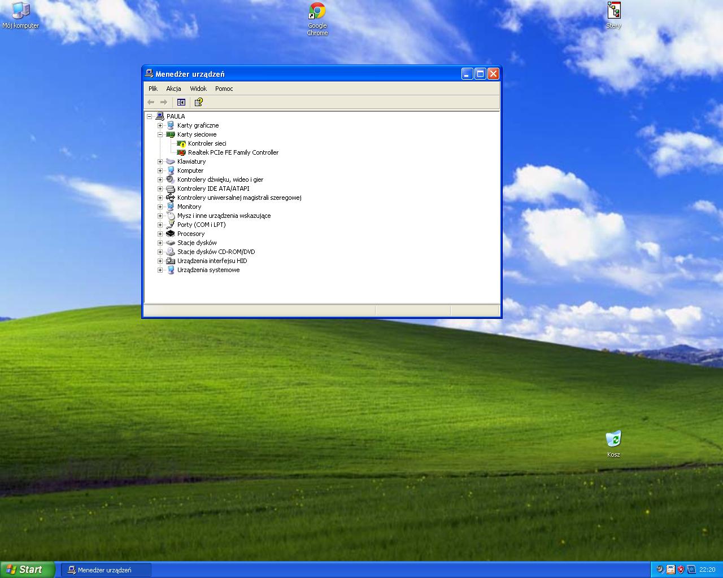The width and height of the screenshot is (723, 578).
Task: Click the dark blue tray icon beside clock
Action: [691, 570]
